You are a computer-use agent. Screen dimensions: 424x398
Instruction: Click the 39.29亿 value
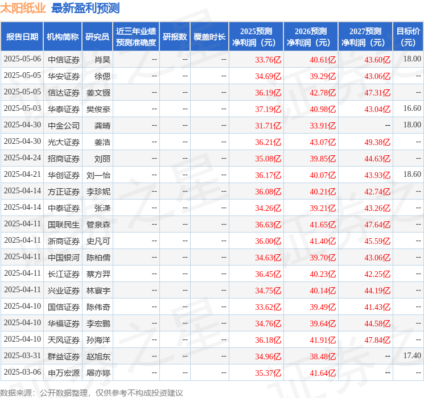tap(323, 76)
